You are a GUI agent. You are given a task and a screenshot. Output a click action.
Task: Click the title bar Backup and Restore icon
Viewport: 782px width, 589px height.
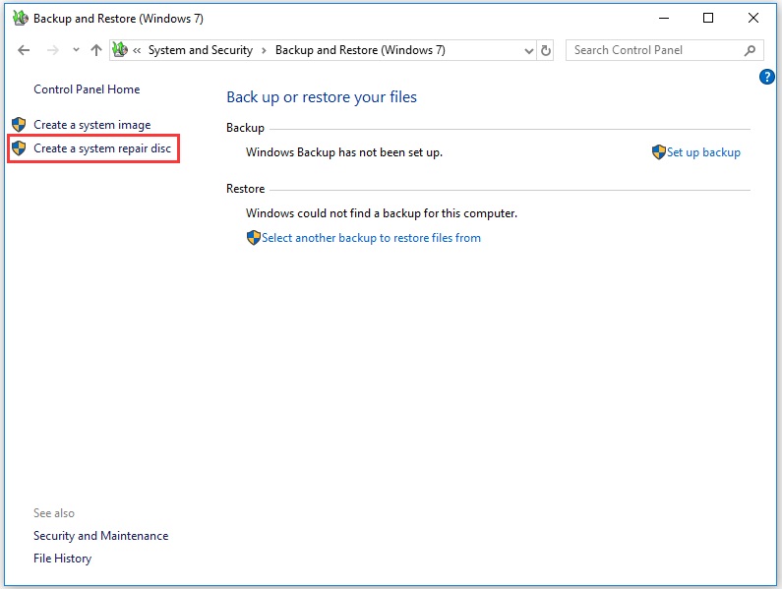pyautogui.click(x=21, y=18)
